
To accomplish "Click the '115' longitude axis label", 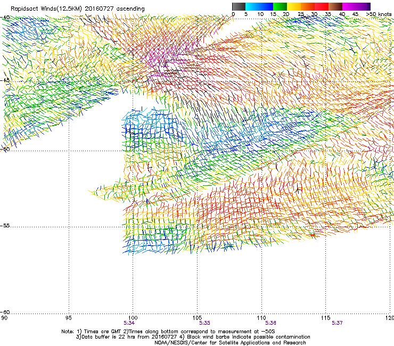I will click(326, 318).
